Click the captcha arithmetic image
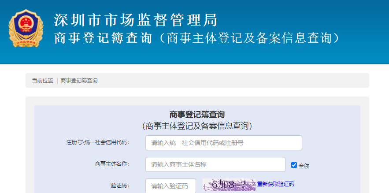The width and height of the screenshot is (389, 193). 229,185
